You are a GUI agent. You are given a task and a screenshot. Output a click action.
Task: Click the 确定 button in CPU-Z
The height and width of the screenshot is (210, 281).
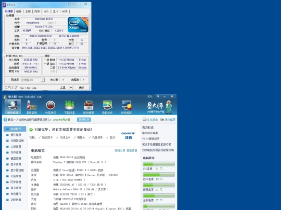(82, 88)
